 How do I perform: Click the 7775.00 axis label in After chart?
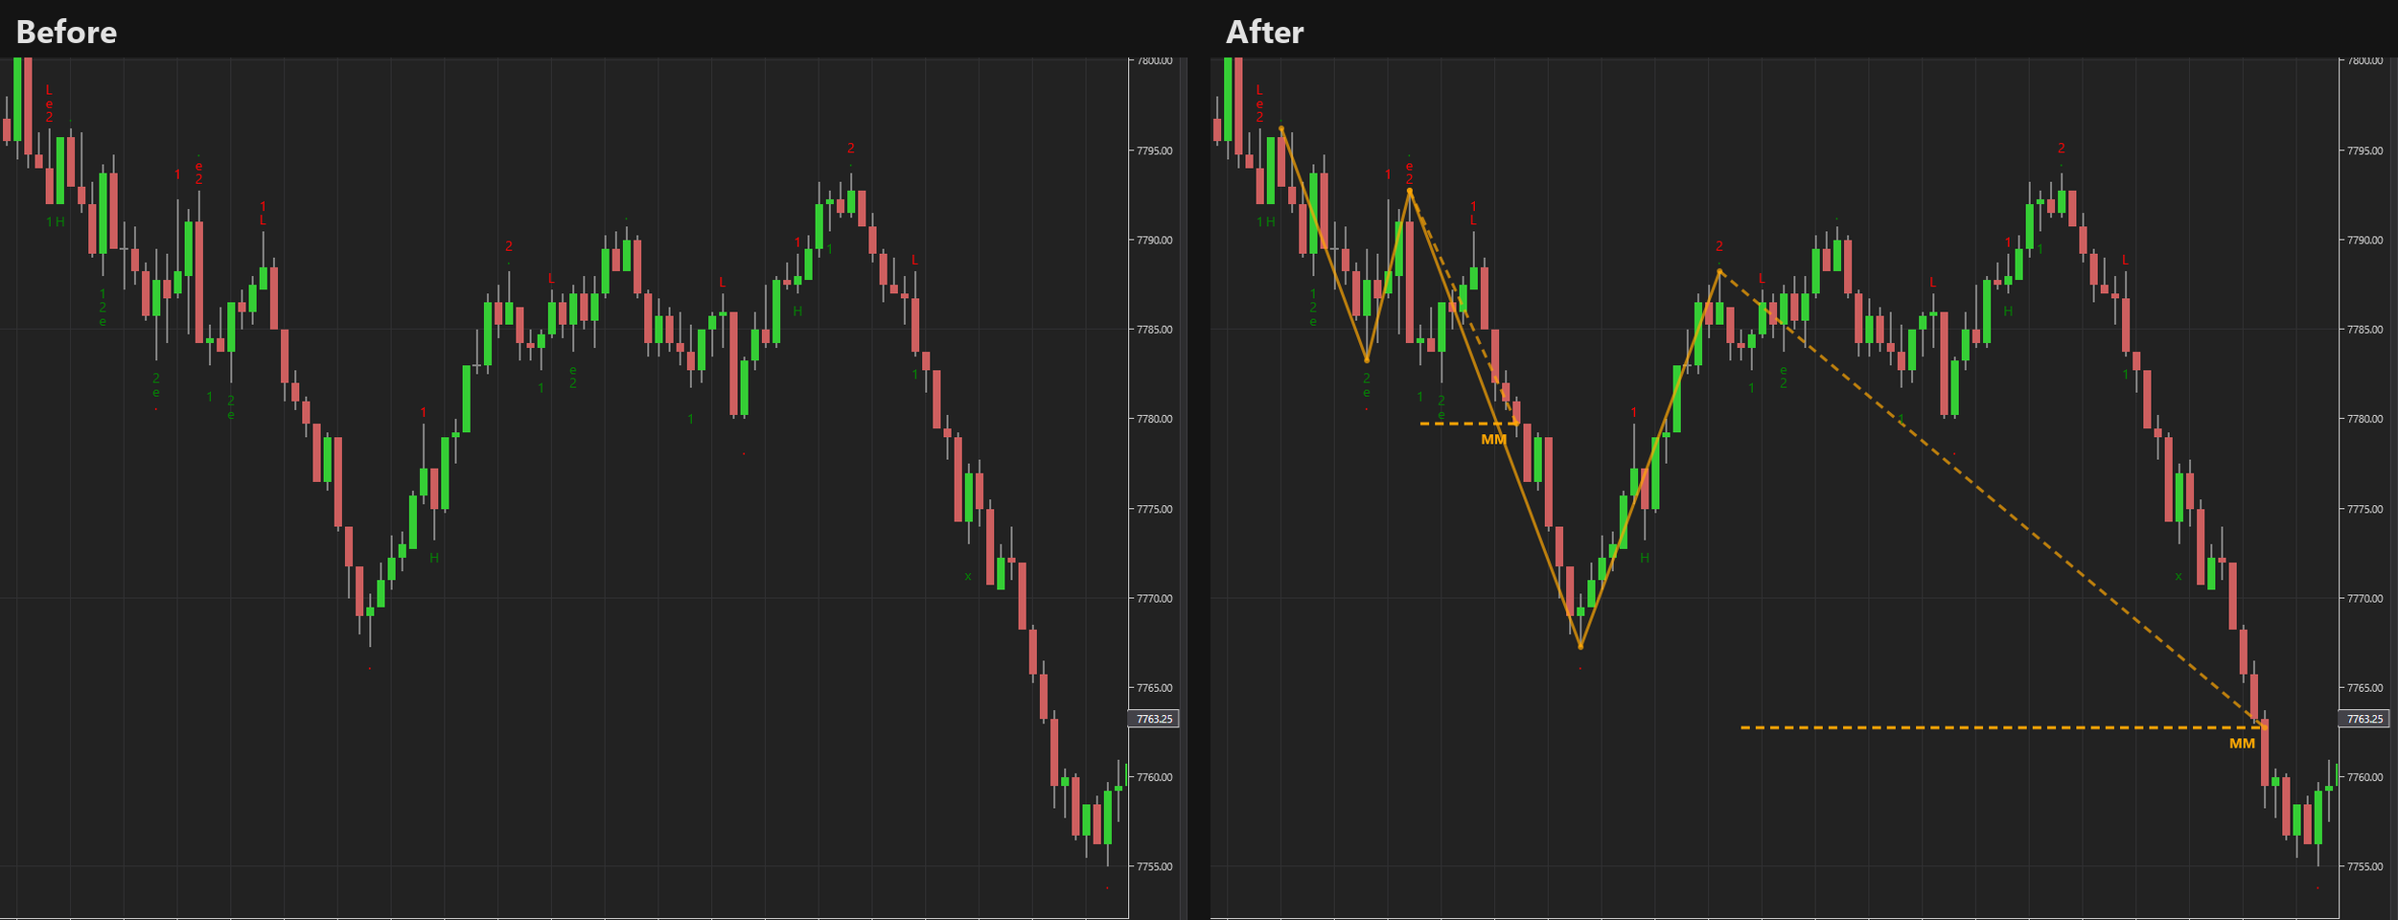(x=2364, y=509)
